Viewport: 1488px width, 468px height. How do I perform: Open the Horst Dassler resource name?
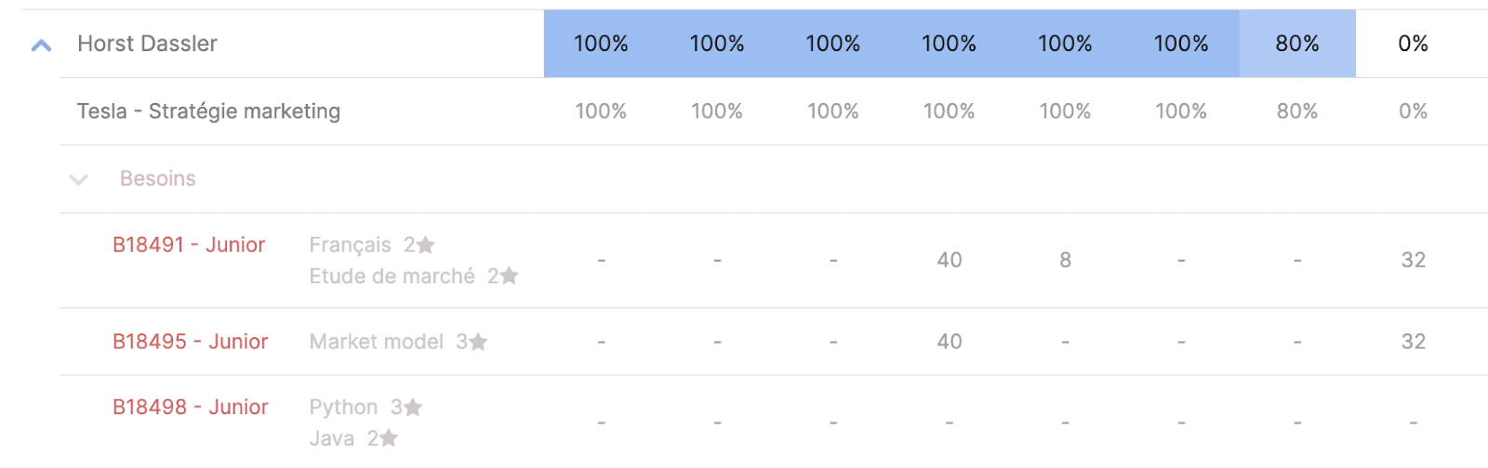click(147, 44)
